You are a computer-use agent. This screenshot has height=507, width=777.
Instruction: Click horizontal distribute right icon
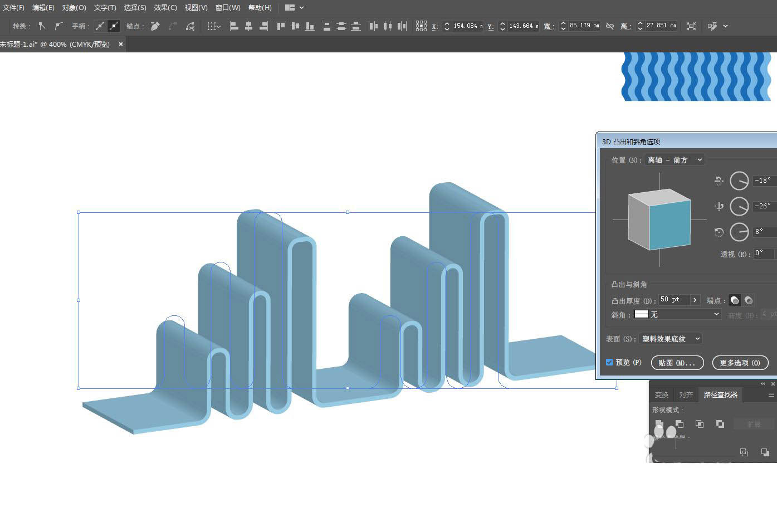click(x=402, y=26)
